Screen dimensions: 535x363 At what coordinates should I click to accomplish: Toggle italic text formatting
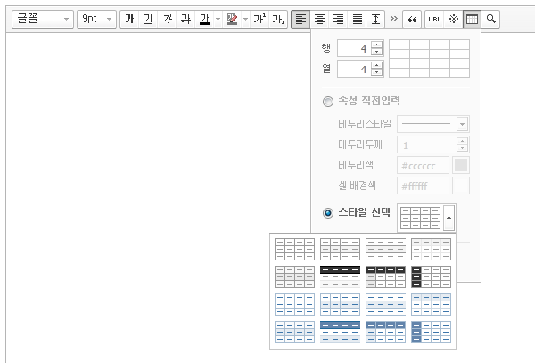pos(168,19)
